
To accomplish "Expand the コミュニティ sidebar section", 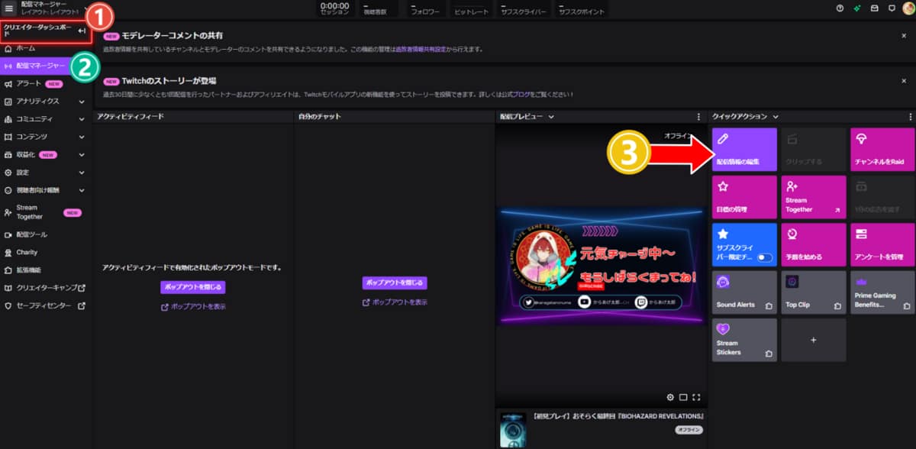I will click(x=82, y=119).
